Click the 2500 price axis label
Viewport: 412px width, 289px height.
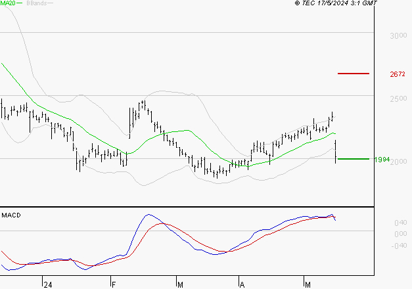pos(398,99)
